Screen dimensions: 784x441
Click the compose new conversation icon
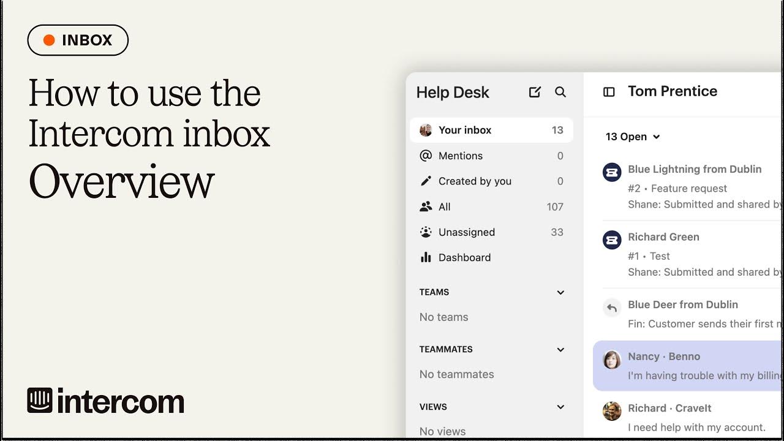(535, 92)
